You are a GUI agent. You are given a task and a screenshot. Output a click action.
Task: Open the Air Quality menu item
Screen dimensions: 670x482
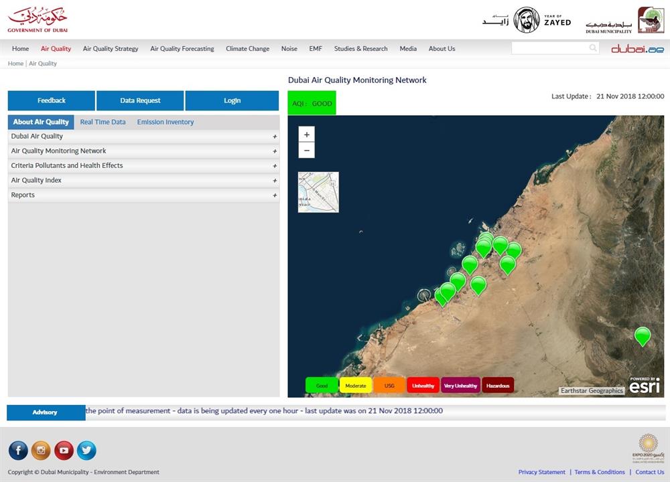coord(56,49)
